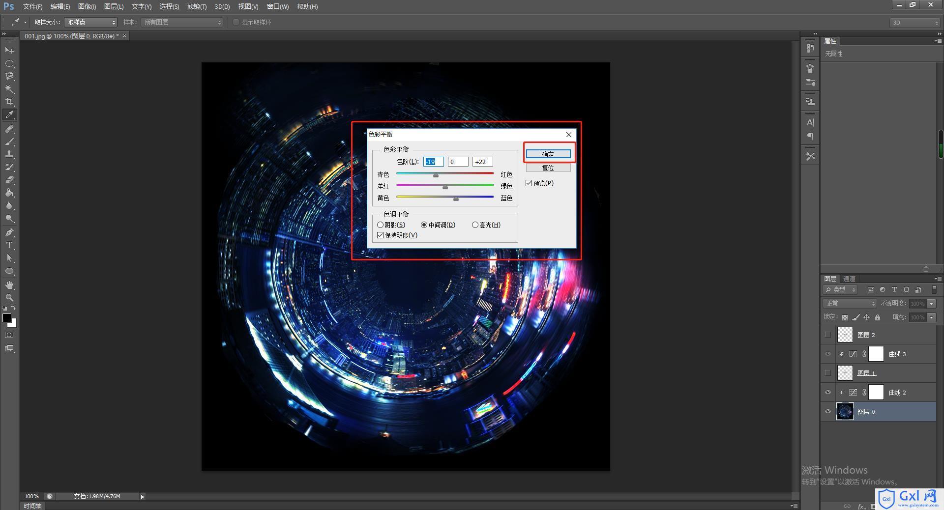Enable Show Sampling Ring checkbox
Image resolution: width=944 pixels, height=510 pixels.
point(236,22)
